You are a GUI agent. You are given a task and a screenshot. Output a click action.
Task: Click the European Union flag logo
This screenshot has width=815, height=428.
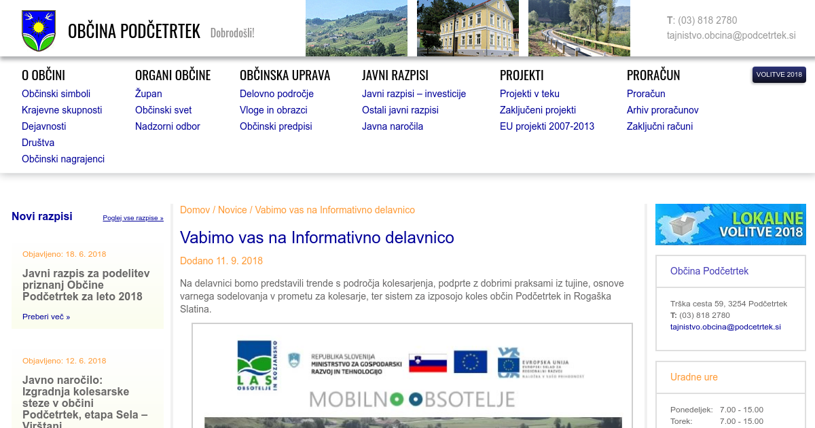click(x=470, y=362)
